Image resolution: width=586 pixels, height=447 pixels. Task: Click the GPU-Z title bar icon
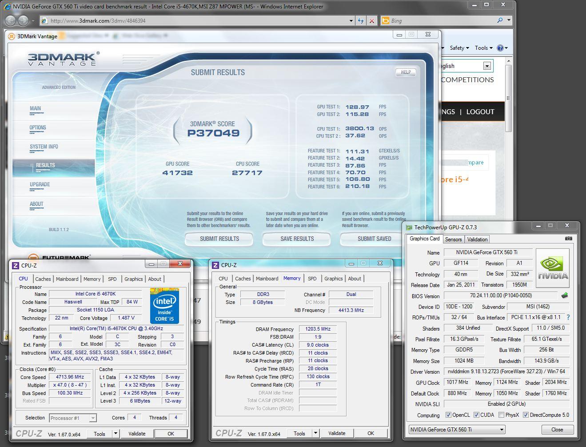click(409, 227)
